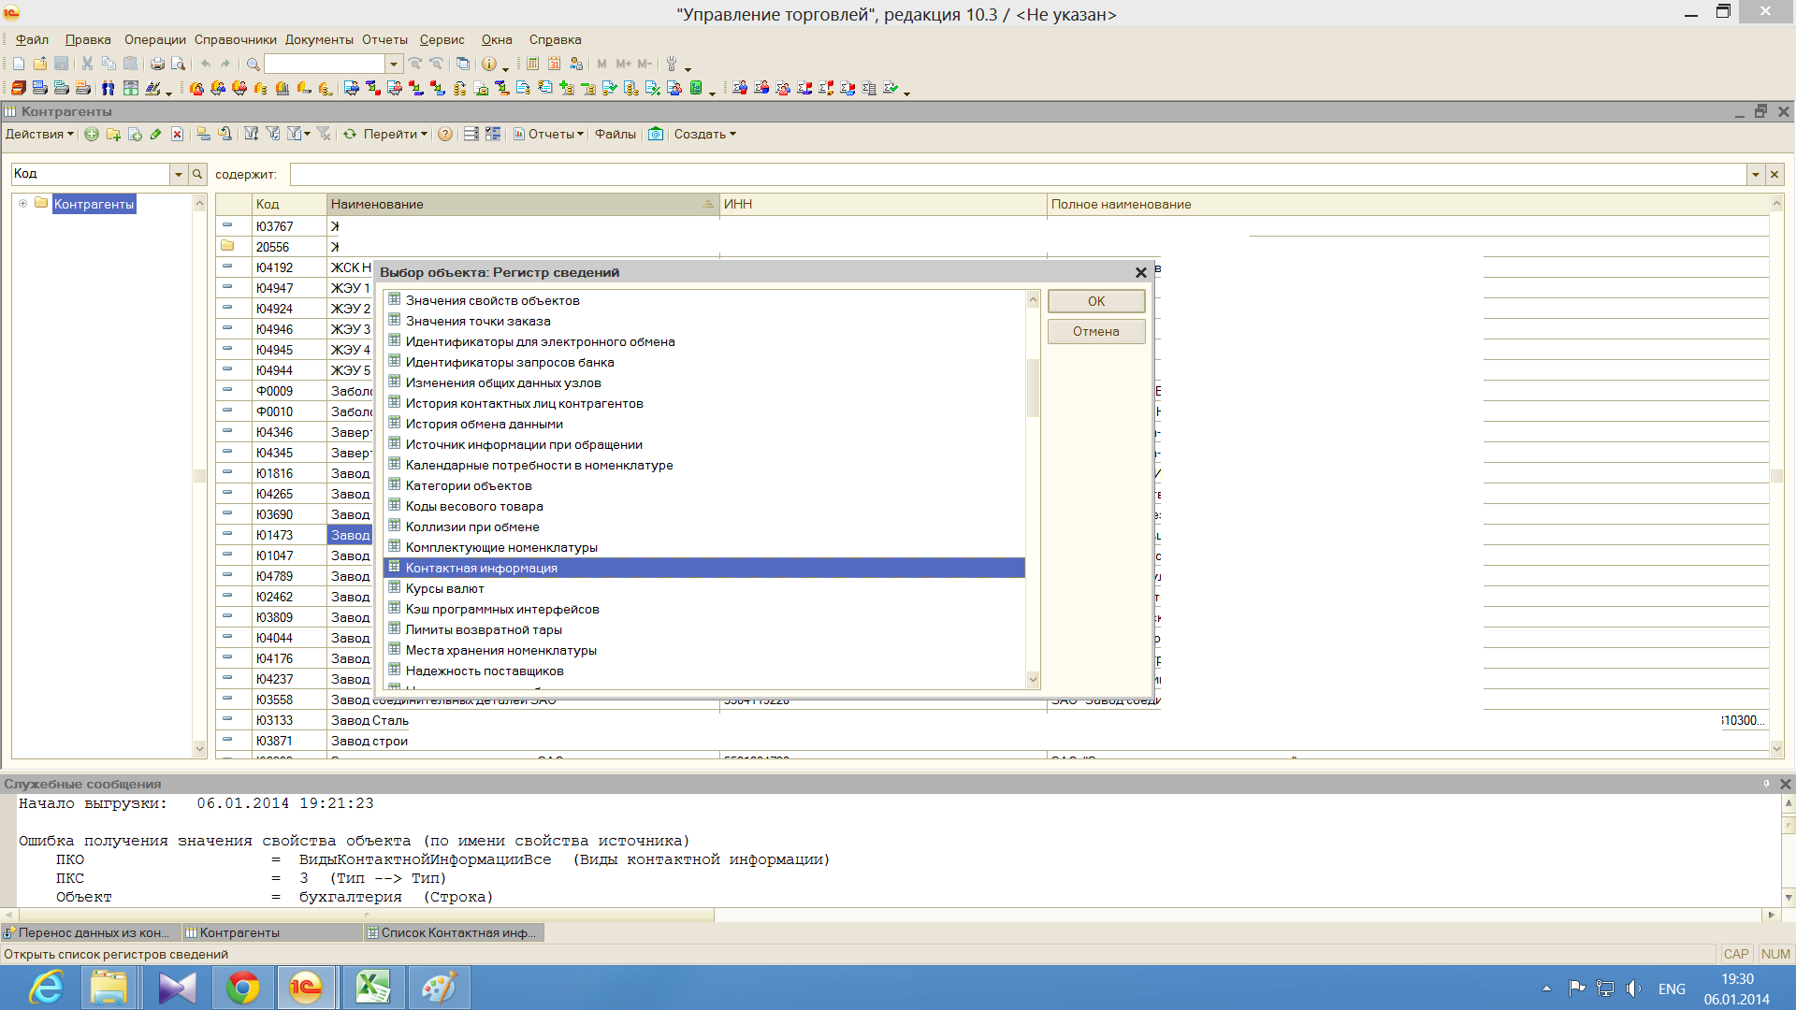
Task: Click the scroll-down arrow of the dialog list
Action: click(1033, 680)
